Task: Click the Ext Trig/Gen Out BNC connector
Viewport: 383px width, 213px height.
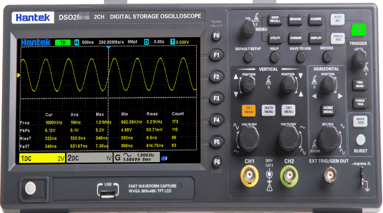Action: point(330,175)
